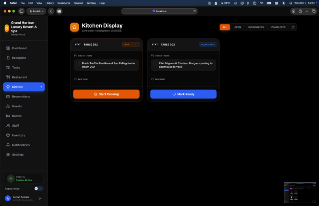
Task: Open a new tab with the plus icon
Action: [307, 11]
